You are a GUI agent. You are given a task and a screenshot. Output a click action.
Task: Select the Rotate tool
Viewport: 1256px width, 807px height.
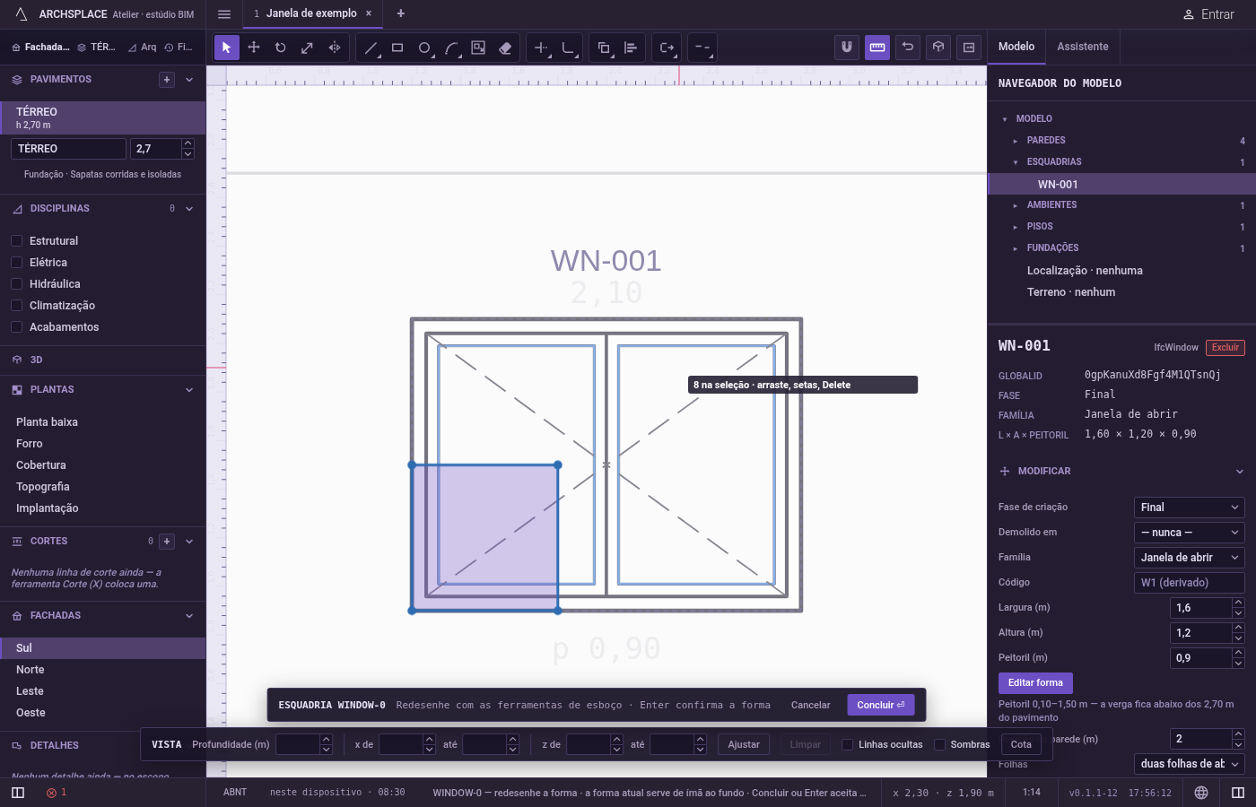tap(281, 48)
